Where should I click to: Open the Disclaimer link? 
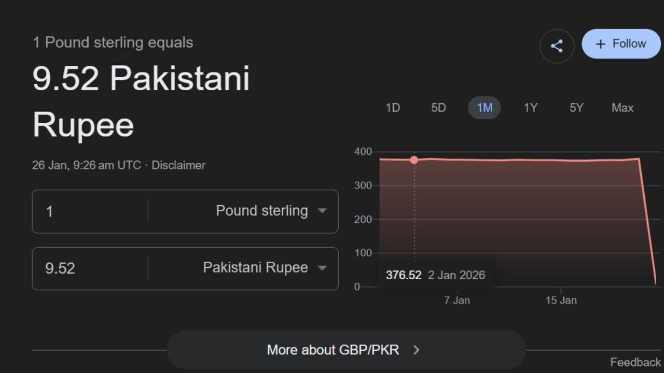[178, 165]
